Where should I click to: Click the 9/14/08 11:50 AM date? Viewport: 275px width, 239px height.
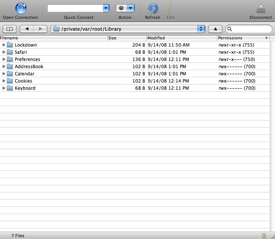pyautogui.click(x=169, y=45)
